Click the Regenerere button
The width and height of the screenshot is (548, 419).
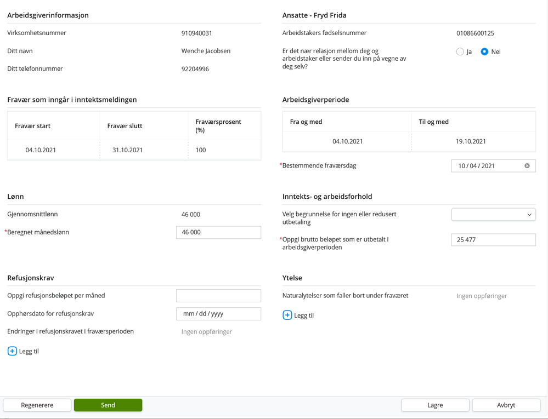37,405
